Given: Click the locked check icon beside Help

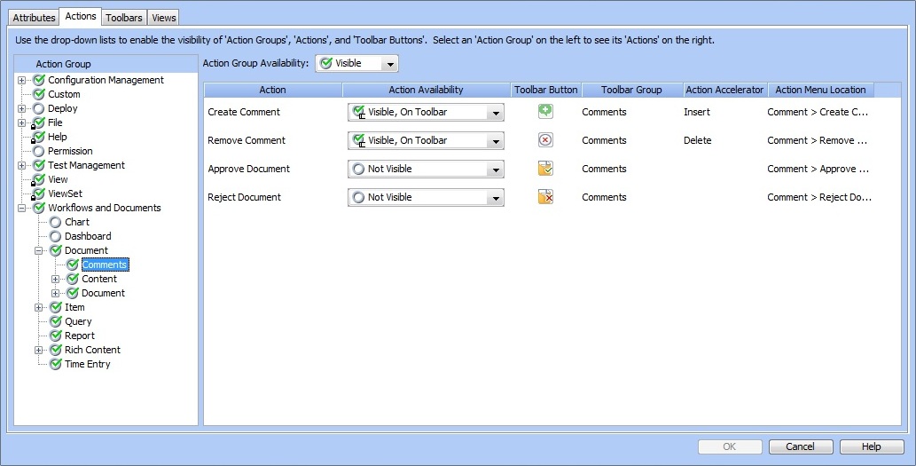Looking at the screenshot, I should tap(38, 137).
